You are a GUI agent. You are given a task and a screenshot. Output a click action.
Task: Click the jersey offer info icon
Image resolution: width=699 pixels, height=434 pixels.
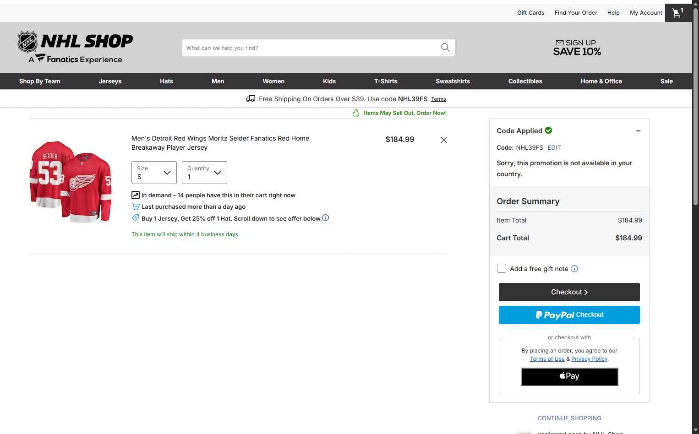(326, 218)
